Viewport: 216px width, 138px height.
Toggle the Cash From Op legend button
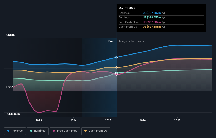[96, 131]
